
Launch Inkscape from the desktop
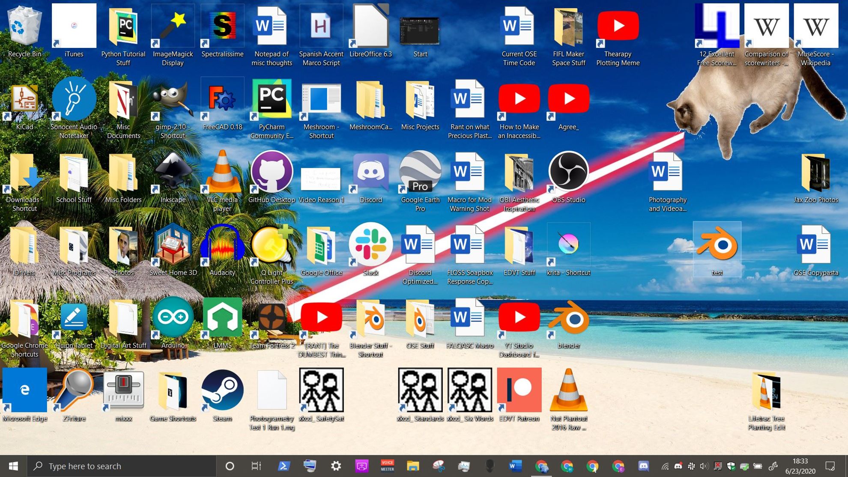pyautogui.click(x=173, y=172)
